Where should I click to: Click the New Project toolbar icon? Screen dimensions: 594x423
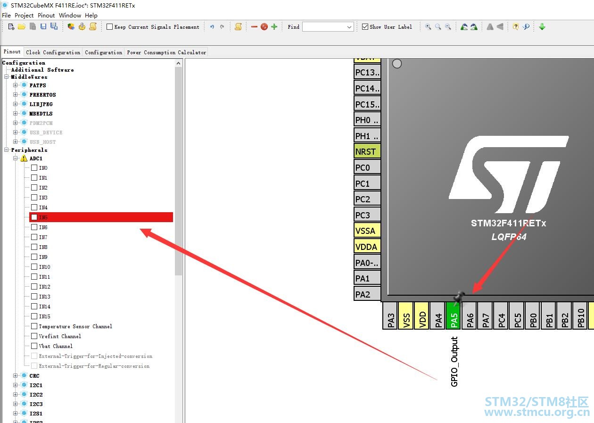(11, 27)
